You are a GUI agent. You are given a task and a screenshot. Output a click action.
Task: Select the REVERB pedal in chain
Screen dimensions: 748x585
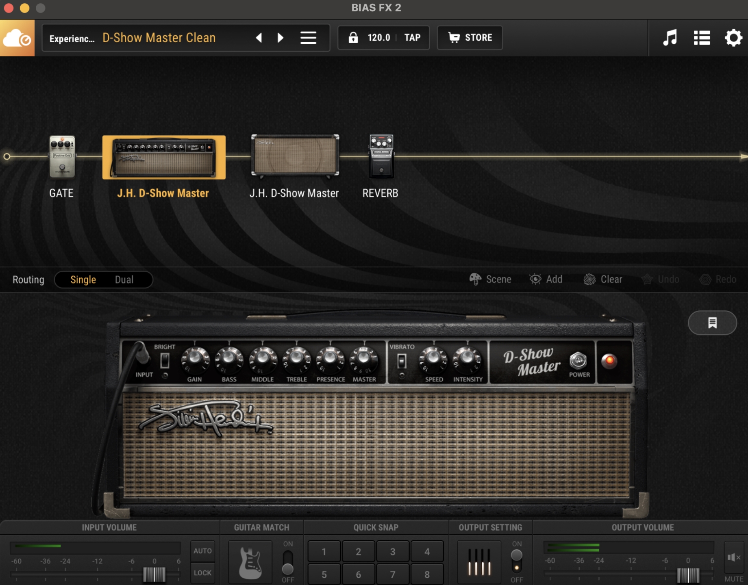tap(381, 157)
